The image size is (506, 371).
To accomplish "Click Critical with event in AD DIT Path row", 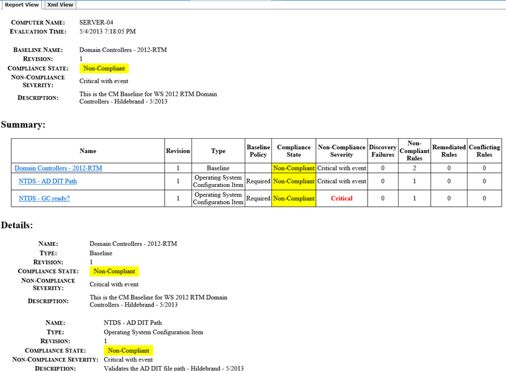I will point(341,181).
